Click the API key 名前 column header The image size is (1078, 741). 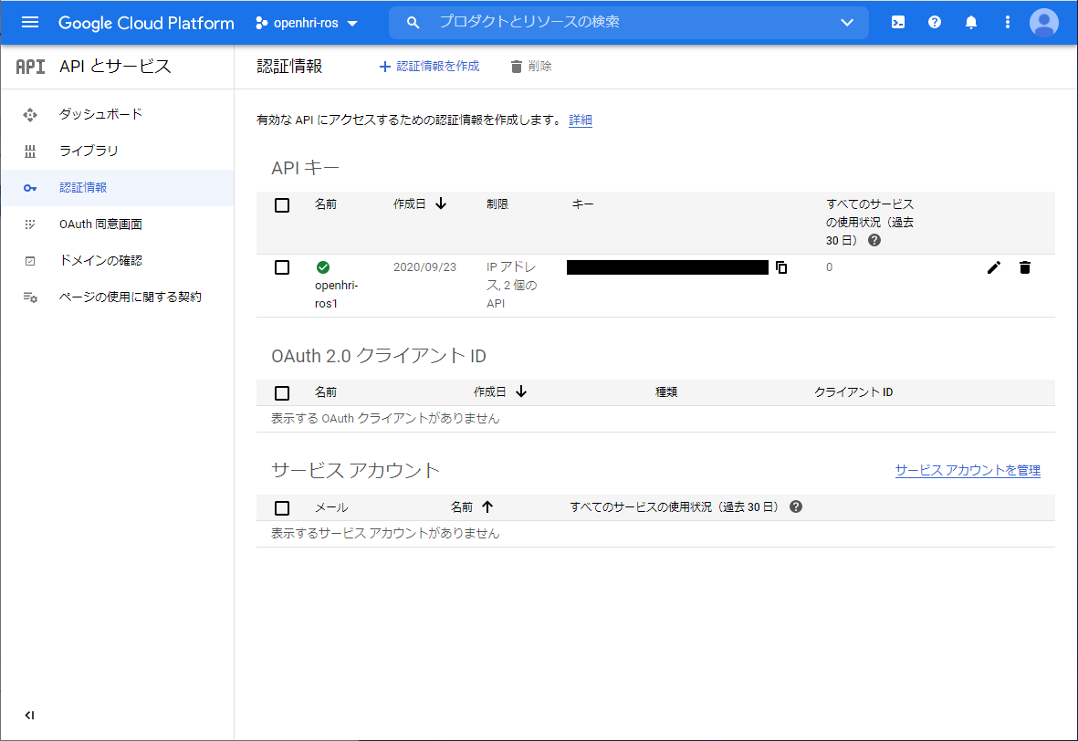[326, 204]
